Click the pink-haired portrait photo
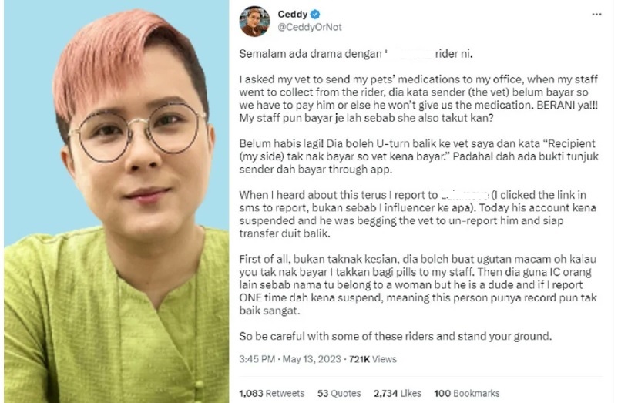Viewport: 628px width, 403px height. pyautogui.click(x=116, y=202)
